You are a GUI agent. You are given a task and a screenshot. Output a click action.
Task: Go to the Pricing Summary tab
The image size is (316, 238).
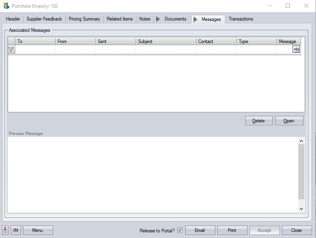click(x=85, y=19)
